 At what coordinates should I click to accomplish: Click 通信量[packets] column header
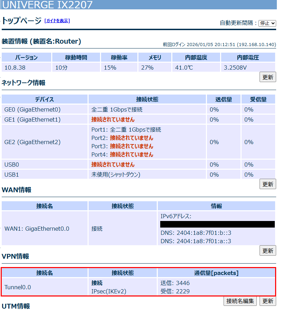tap(216, 273)
